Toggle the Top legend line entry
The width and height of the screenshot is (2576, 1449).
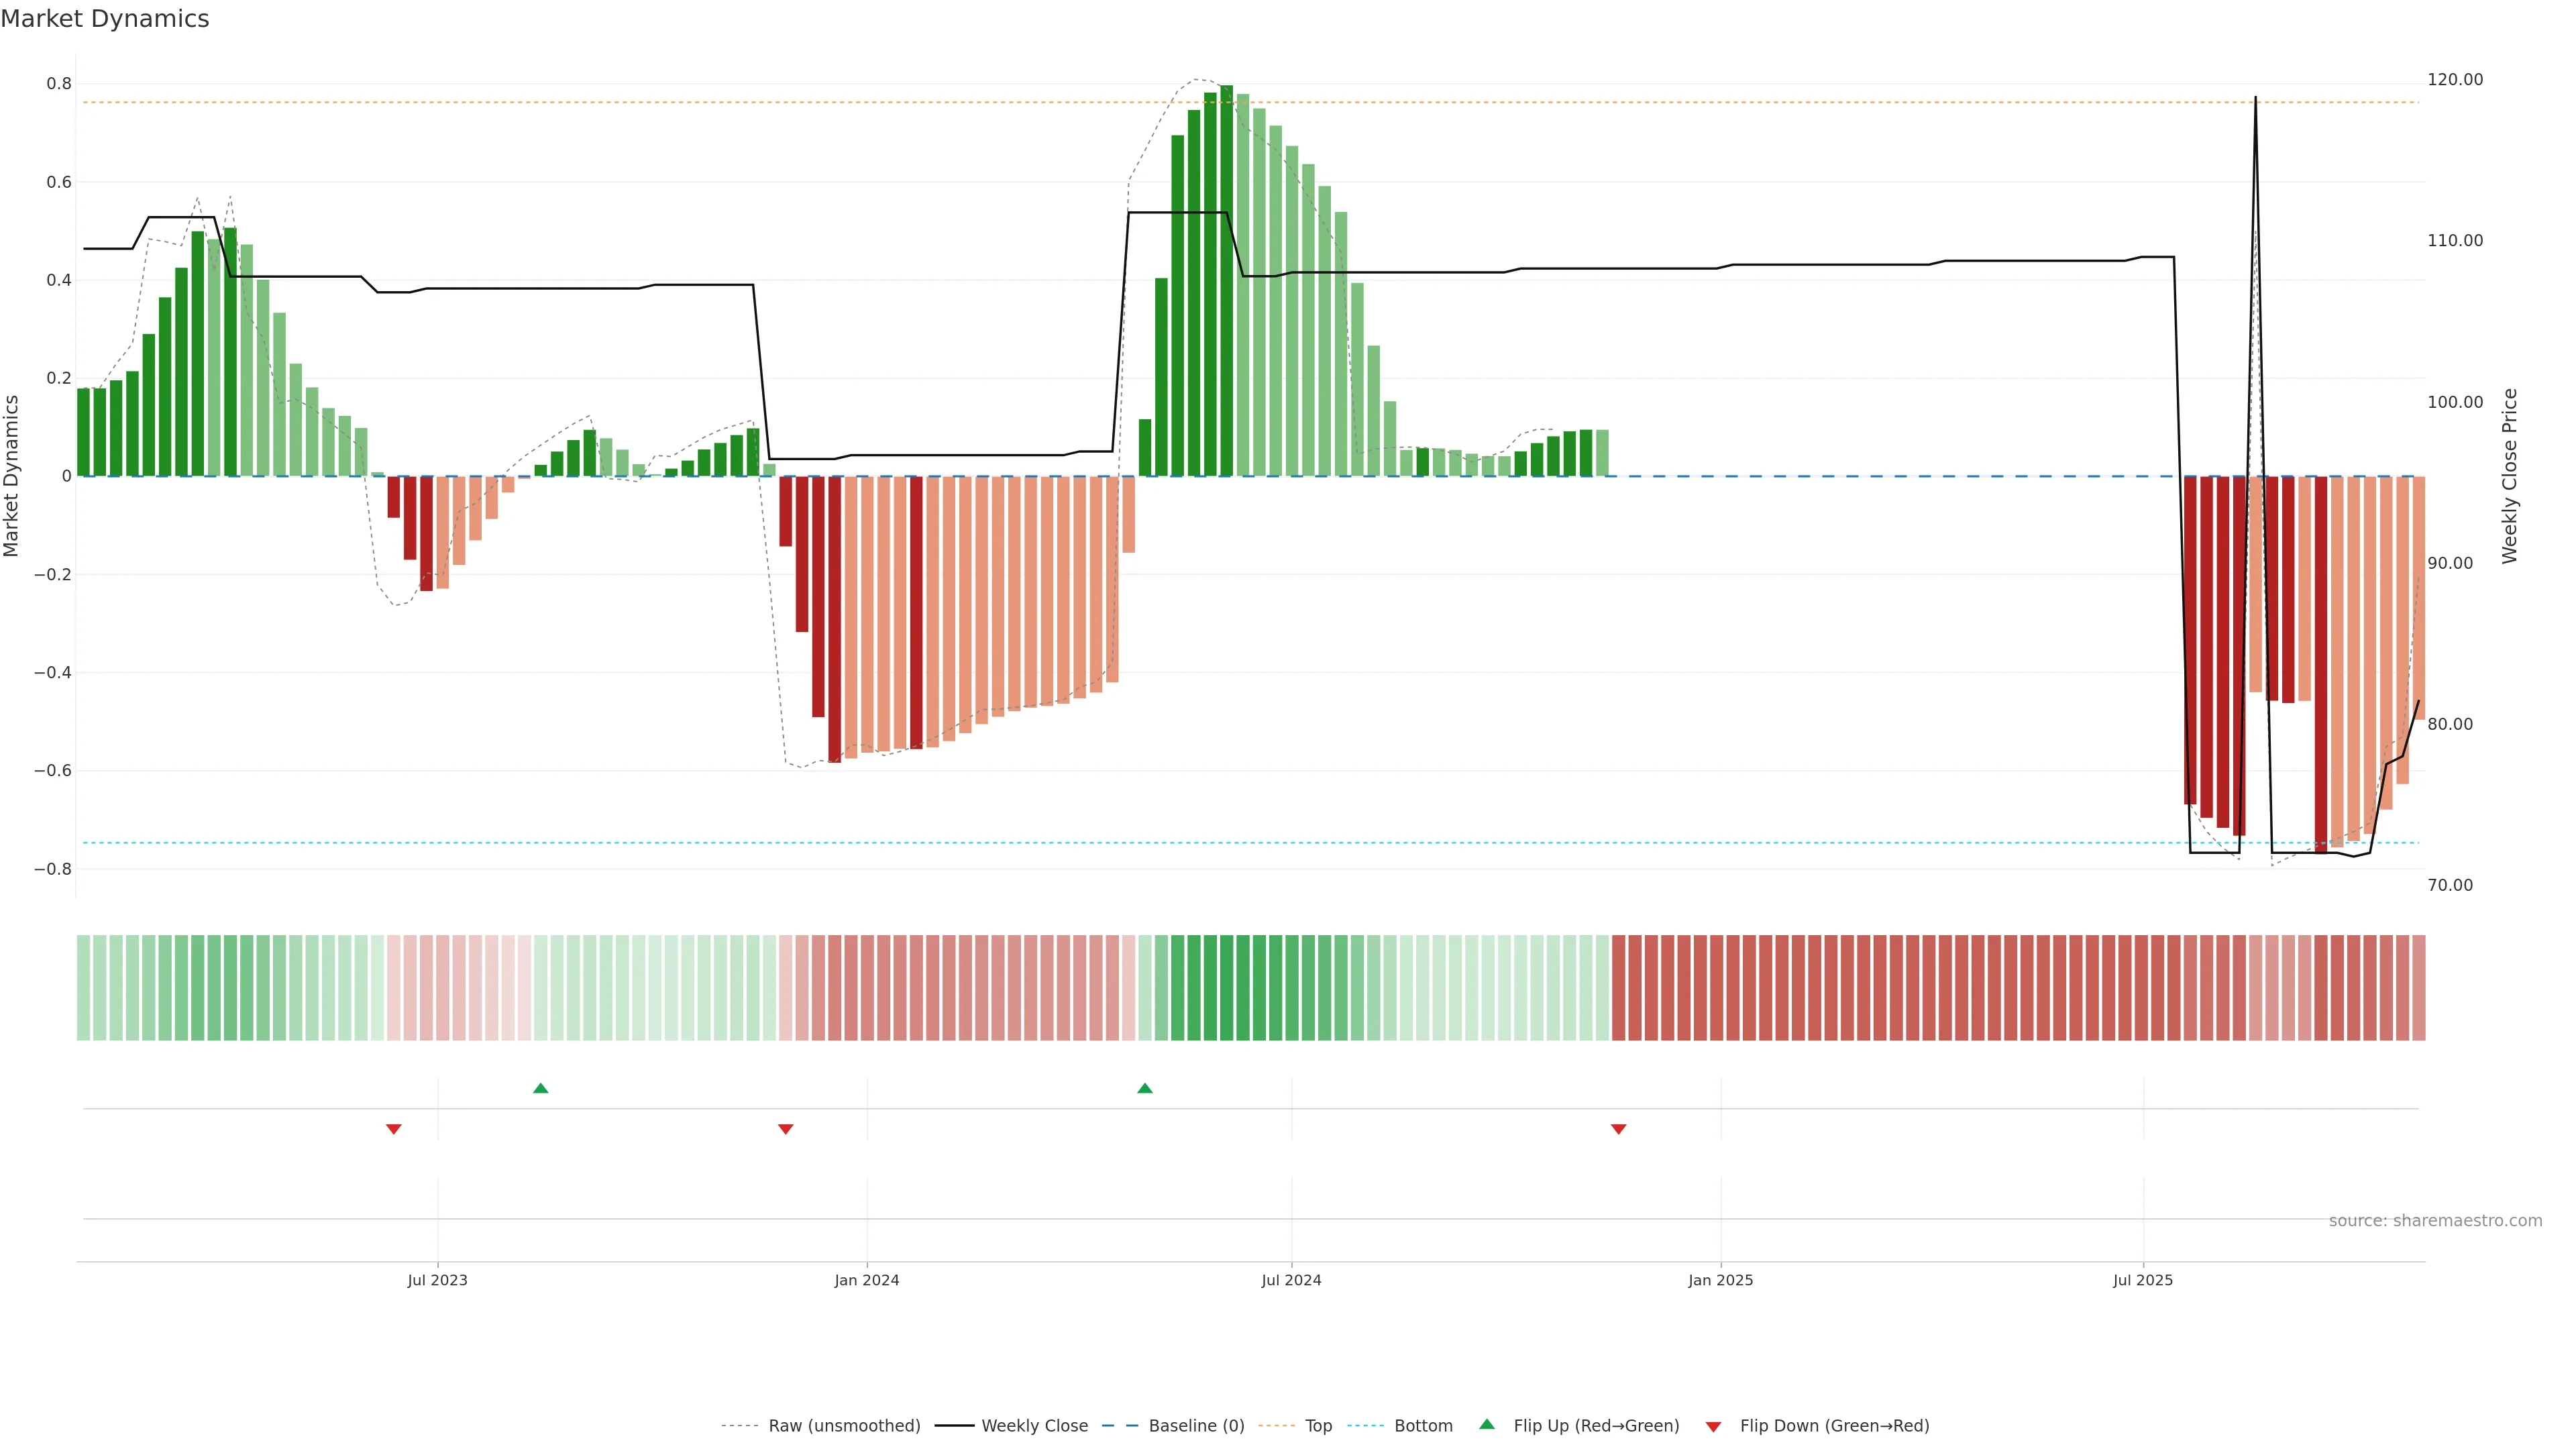click(1318, 1426)
